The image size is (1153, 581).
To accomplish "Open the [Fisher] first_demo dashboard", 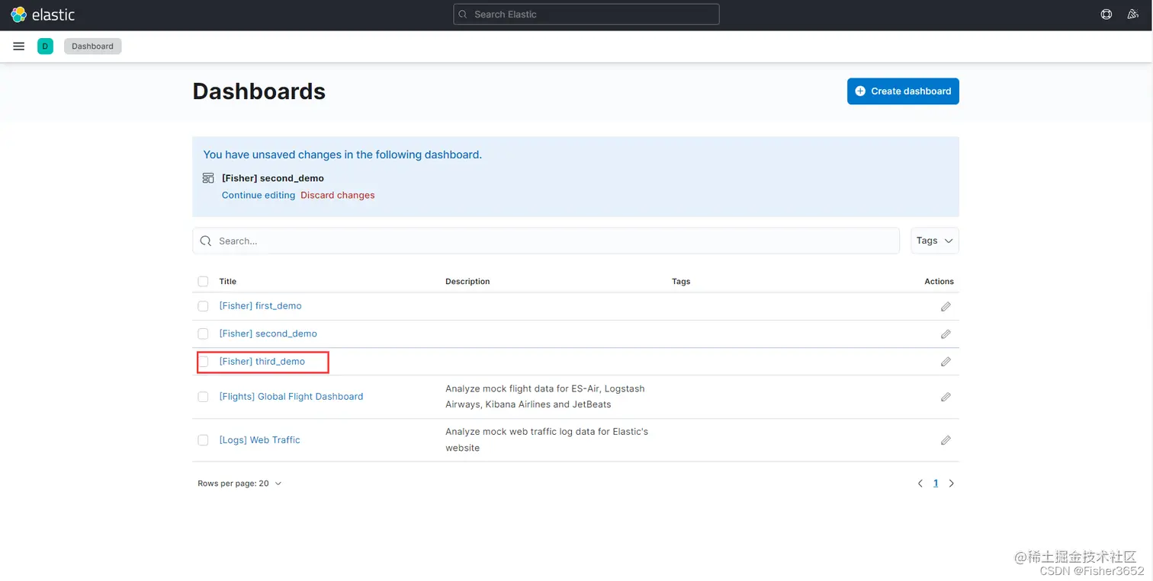I will [261, 306].
